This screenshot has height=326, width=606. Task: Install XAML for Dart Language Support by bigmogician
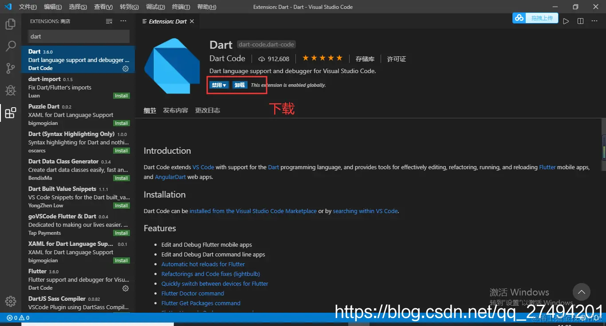click(121, 260)
